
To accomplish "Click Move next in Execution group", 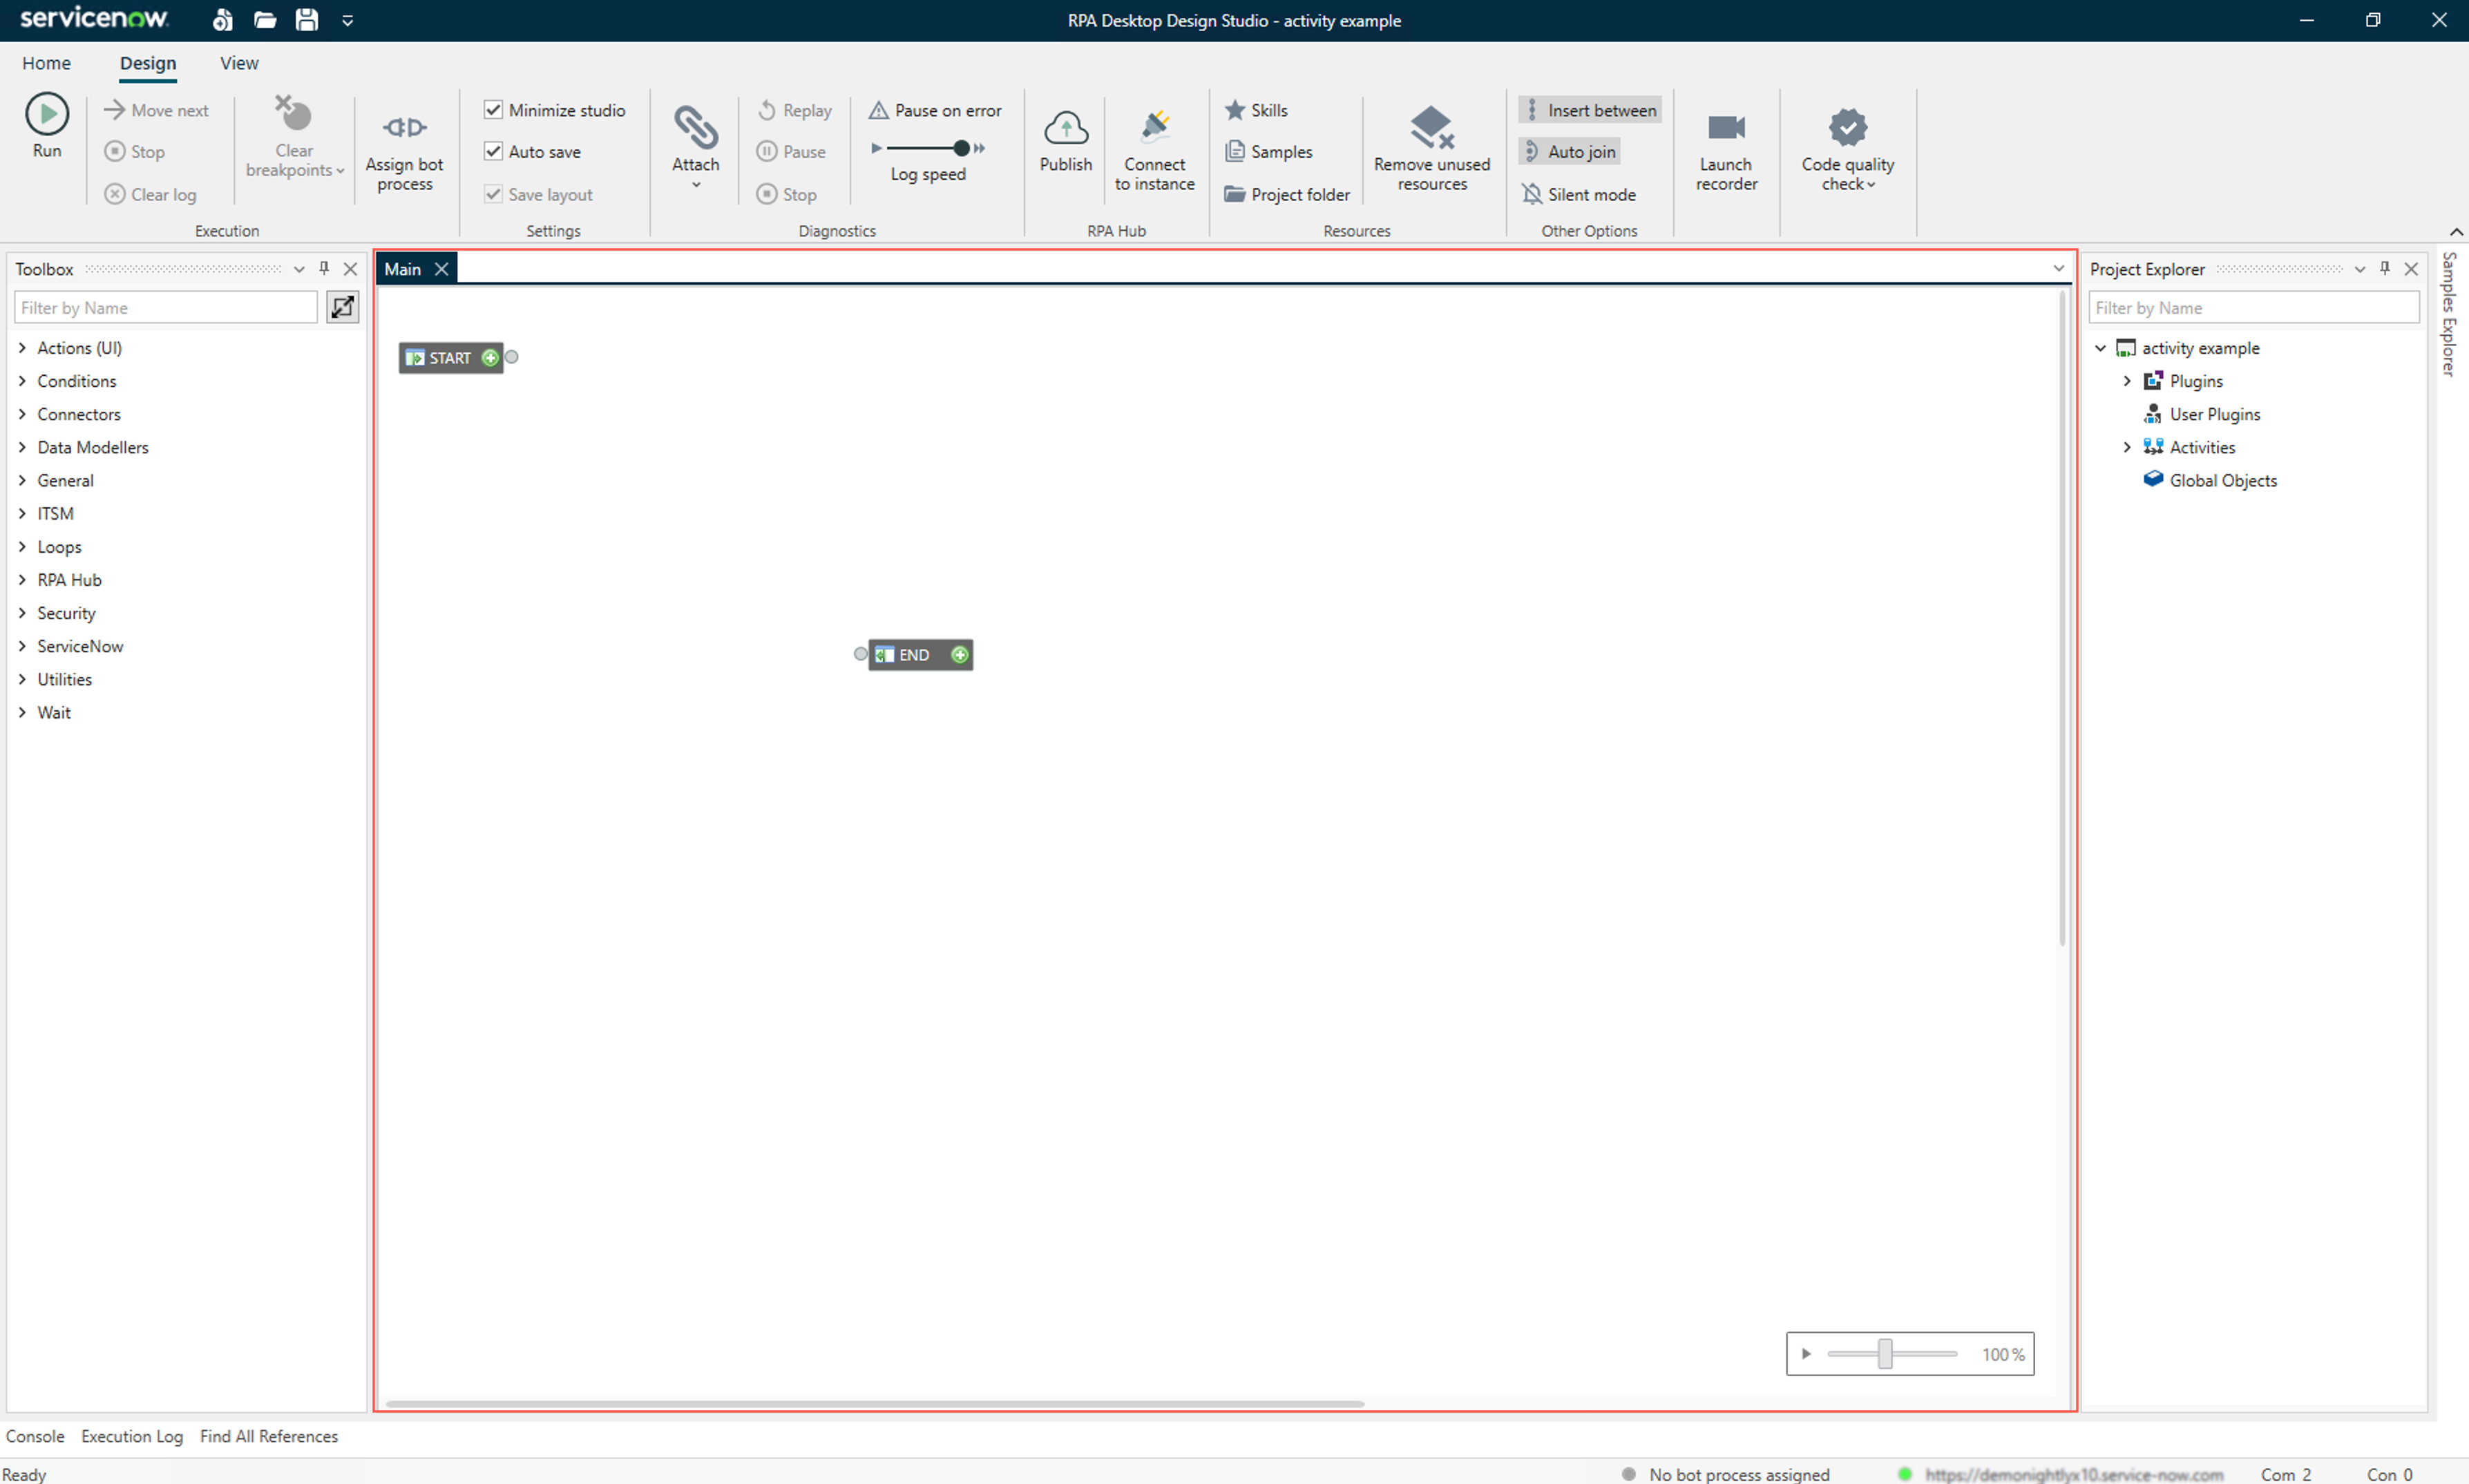I will pos(157,110).
